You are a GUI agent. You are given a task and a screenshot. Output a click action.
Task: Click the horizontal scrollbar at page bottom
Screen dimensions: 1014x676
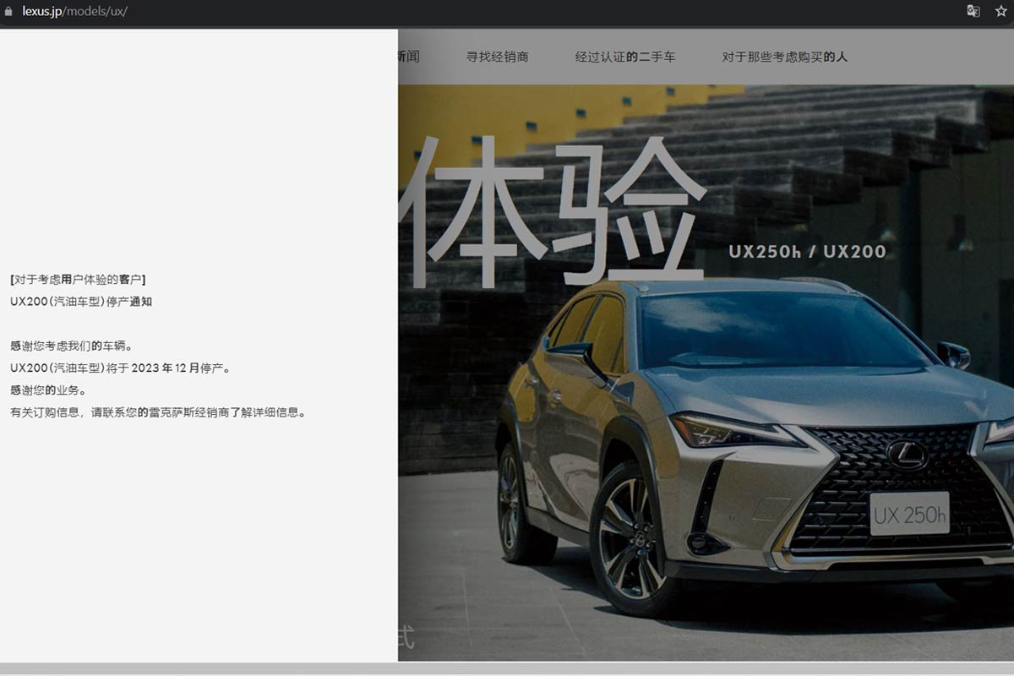click(507, 668)
